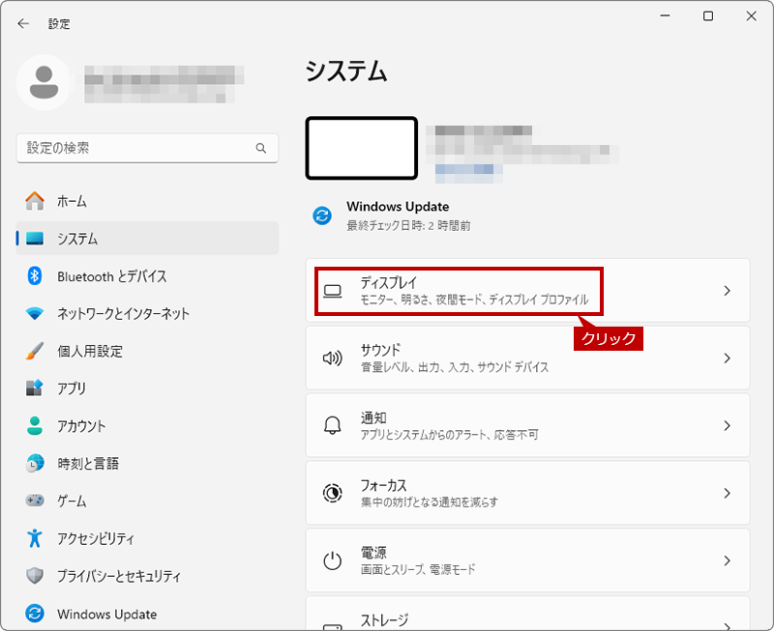Open Windows Update status at the top
Screen dimensions: 774x631
pos(392,215)
